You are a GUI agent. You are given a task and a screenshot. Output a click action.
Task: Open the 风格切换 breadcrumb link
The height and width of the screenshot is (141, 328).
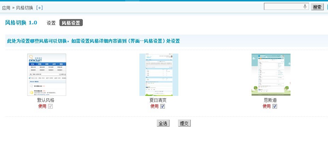tap(25, 8)
